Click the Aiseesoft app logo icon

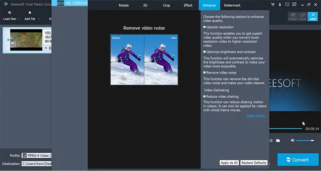(6, 4)
